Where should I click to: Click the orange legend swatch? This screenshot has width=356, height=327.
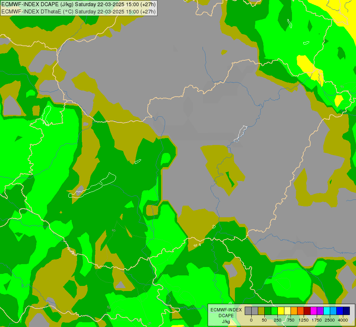coord(294,311)
